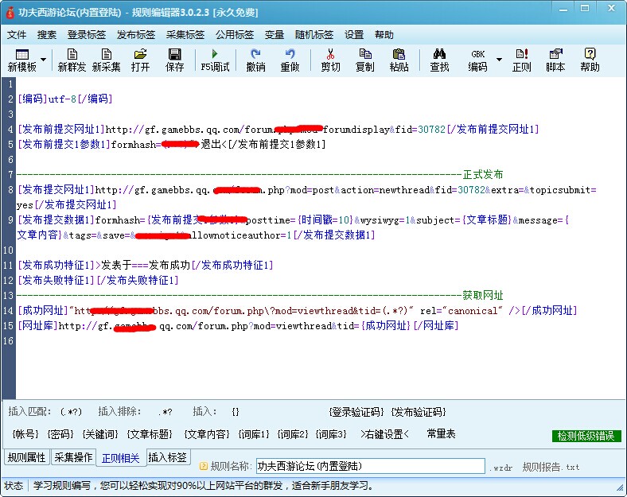Open the 文件 menu
Viewport: 627px width, 497px height.
[x=17, y=35]
